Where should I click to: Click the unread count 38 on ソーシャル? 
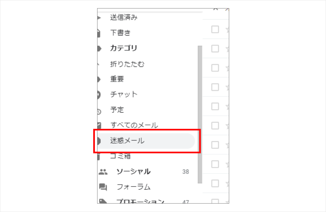(x=186, y=172)
